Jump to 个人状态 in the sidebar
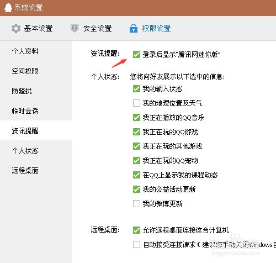 (25, 151)
